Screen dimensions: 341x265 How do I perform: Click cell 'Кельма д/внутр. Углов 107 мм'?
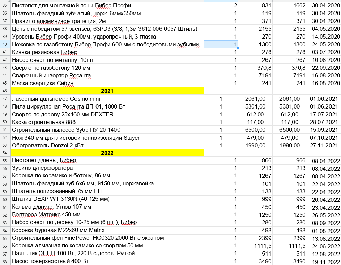107,207
